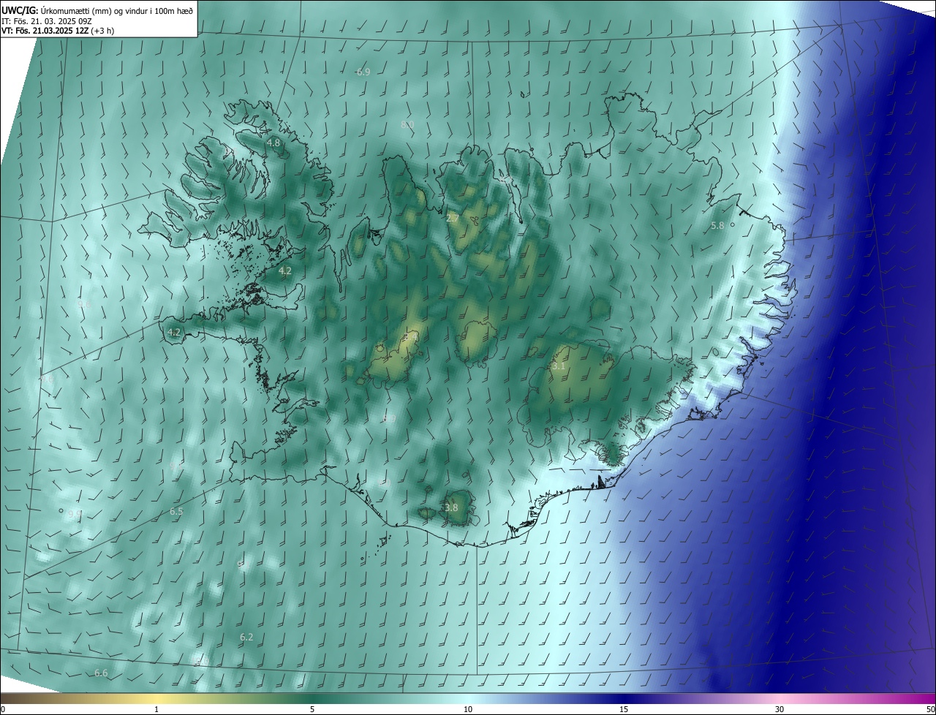Screen dimensions: 936x715
Task: Click the legend tick label 30
Action: [780, 709]
